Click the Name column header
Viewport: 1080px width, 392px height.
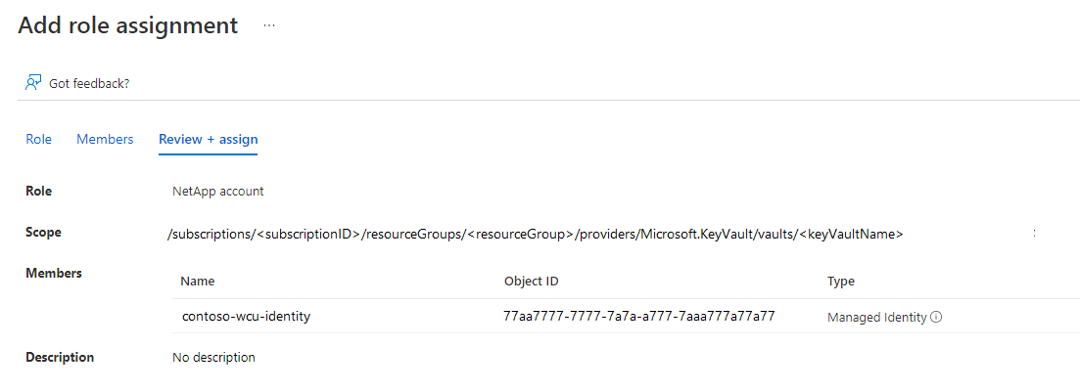coord(198,282)
